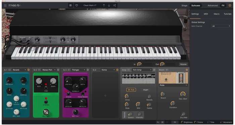Open fx 1 Reverb effect dropdown
The width and height of the screenshot is (235, 125).
click(19, 70)
